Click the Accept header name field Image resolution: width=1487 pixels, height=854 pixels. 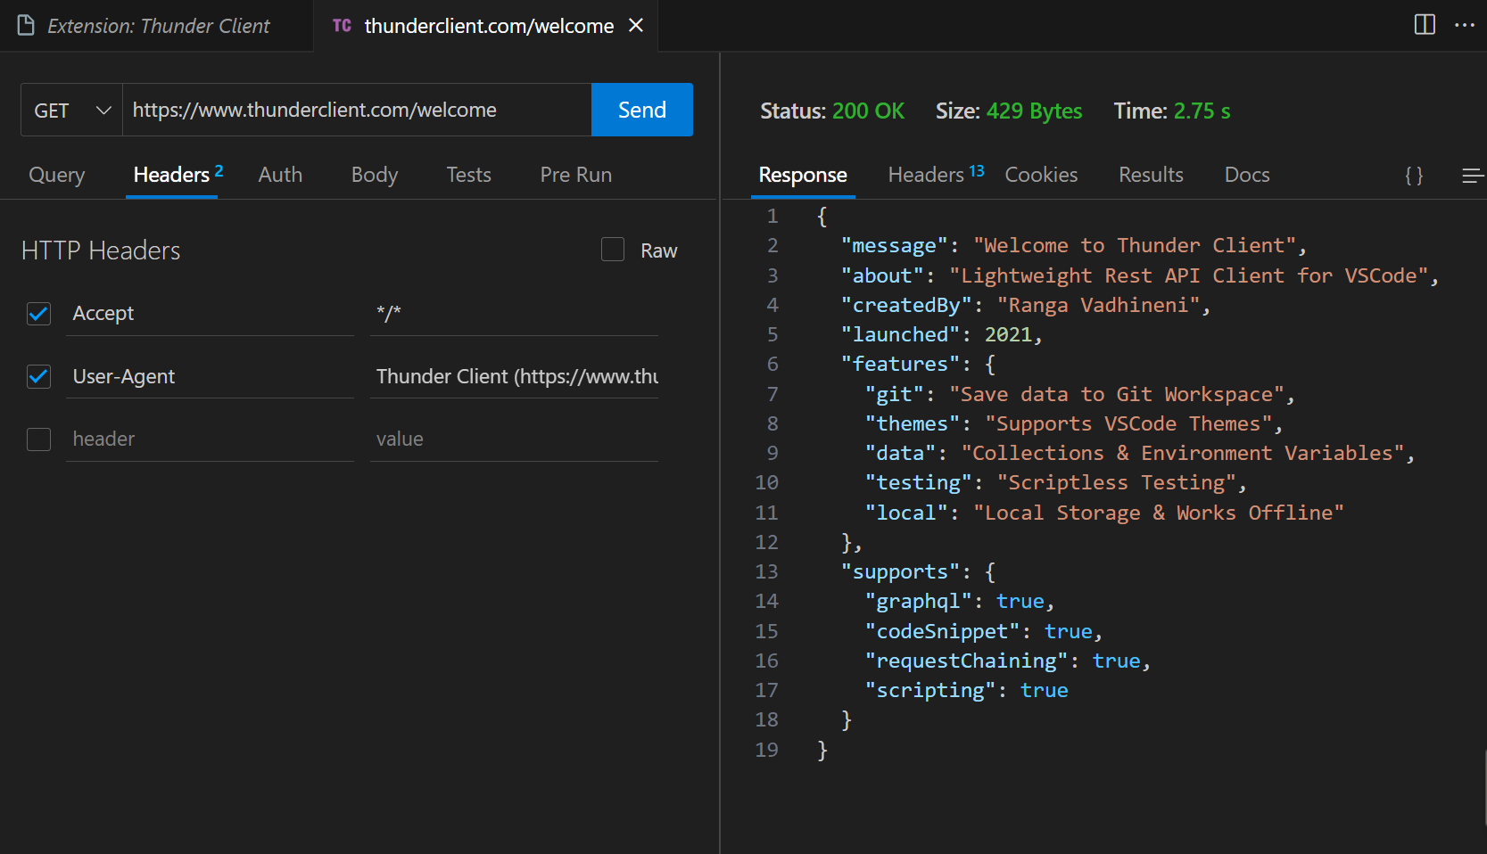click(x=210, y=314)
